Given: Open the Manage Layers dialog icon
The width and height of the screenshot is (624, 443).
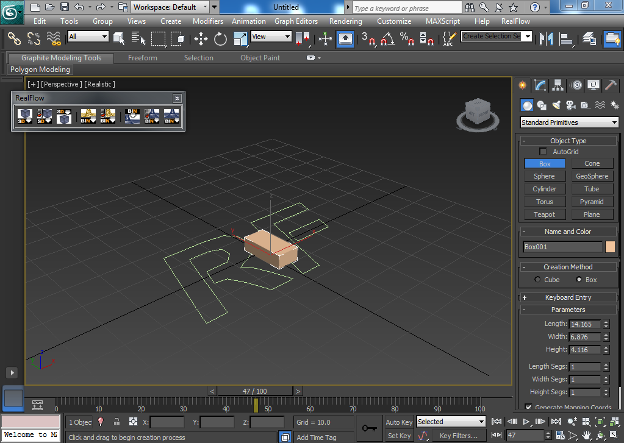Looking at the screenshot, I should click(589, 38).
